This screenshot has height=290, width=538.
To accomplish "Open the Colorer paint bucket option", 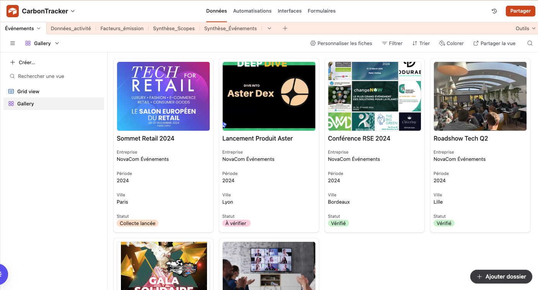I will (451, 43).
